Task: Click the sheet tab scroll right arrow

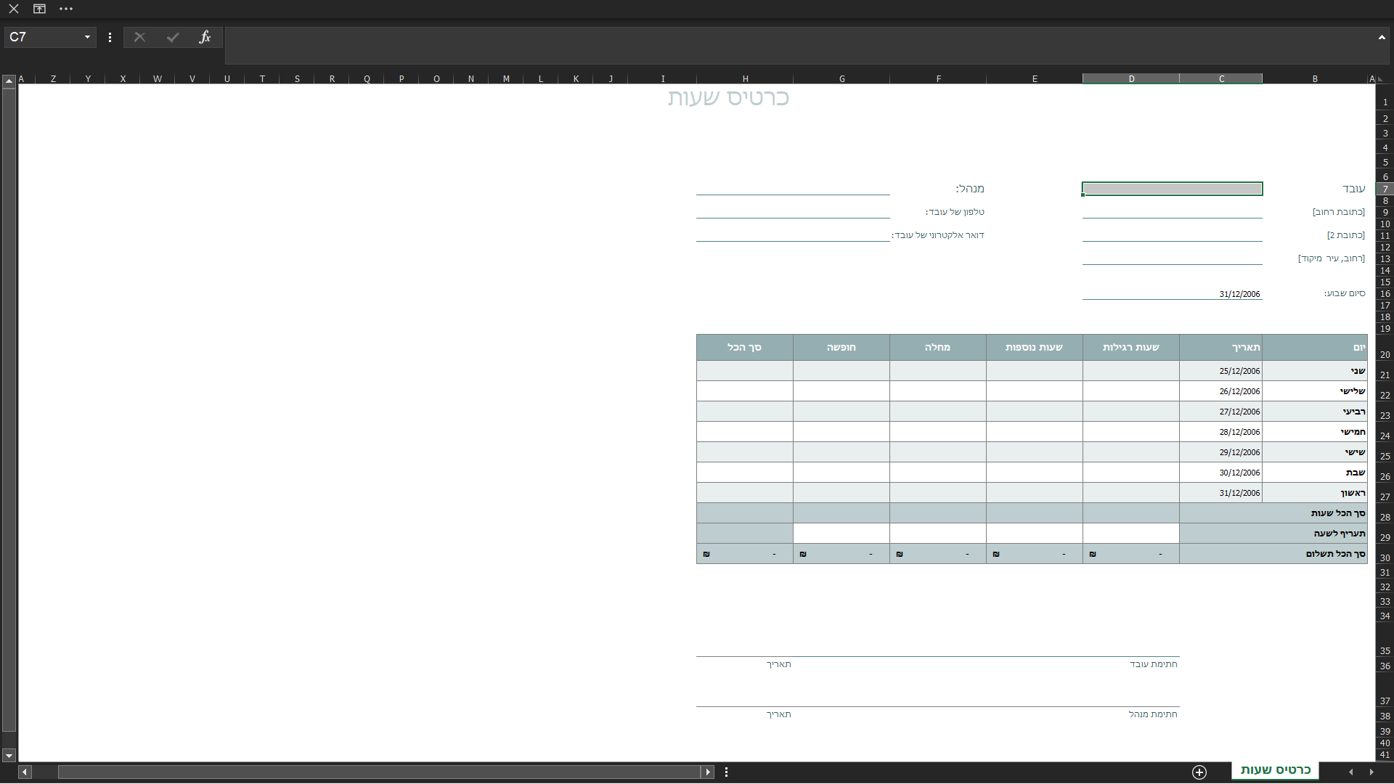Action: tap(1371, 772)
